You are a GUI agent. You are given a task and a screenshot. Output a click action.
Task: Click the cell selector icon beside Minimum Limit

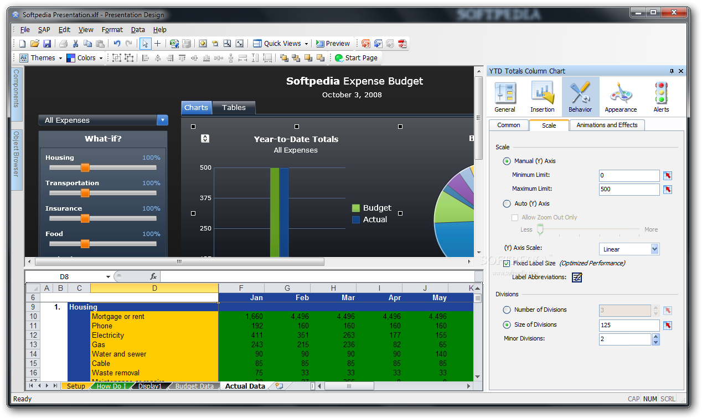(668, 176)
